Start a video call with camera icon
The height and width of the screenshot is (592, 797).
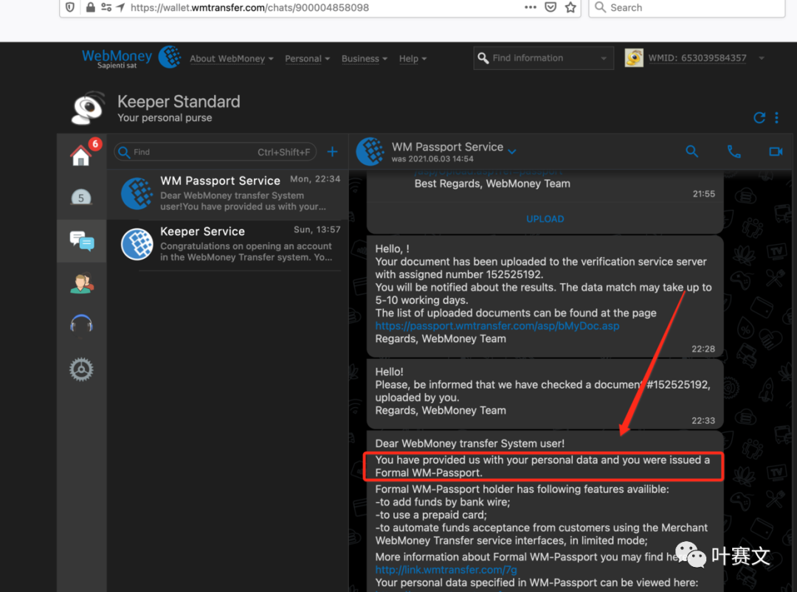(x=775, y=151)
